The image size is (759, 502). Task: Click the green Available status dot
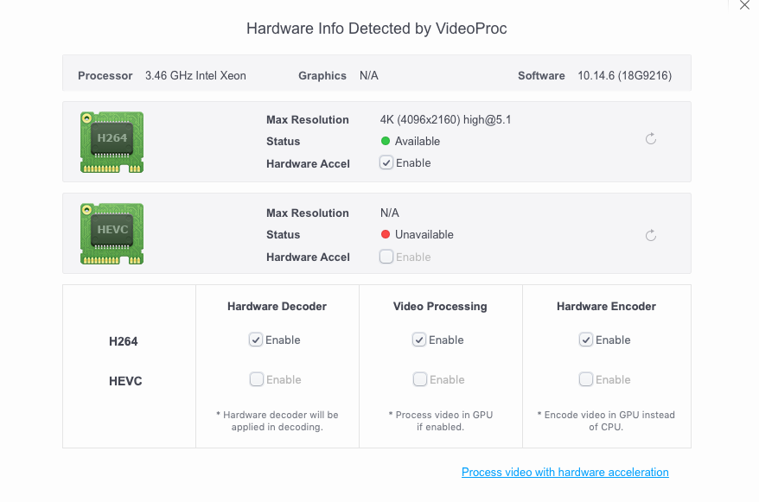(x=386, y=141)
